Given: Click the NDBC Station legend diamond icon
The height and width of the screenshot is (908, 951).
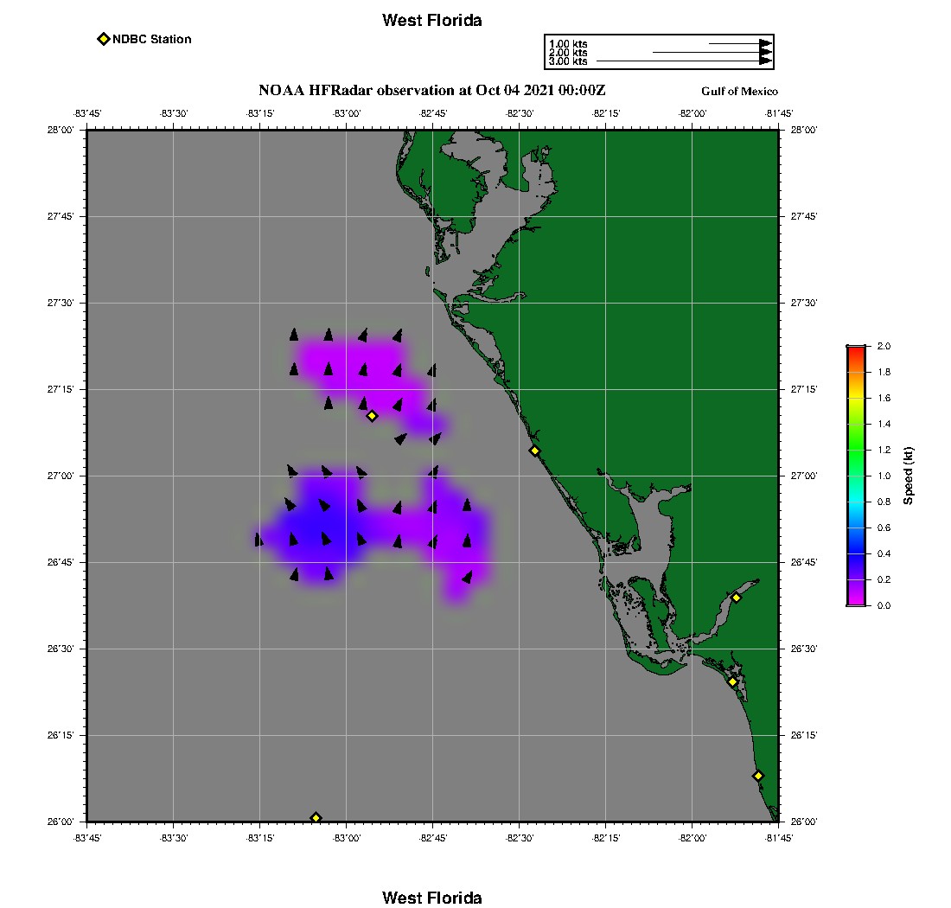Looking at the screenshot, I should (x=104, y=39).
